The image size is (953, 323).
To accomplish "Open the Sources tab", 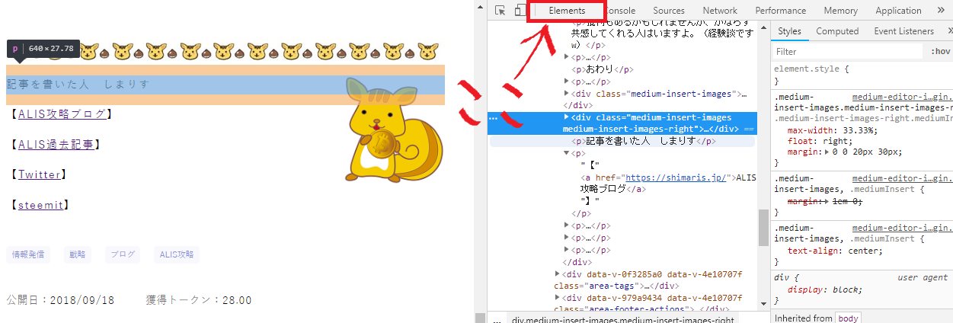I will pos(668,11).
